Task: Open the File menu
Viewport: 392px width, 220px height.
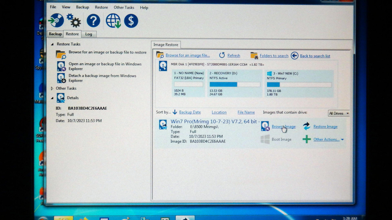Action: tap(53, 7)
